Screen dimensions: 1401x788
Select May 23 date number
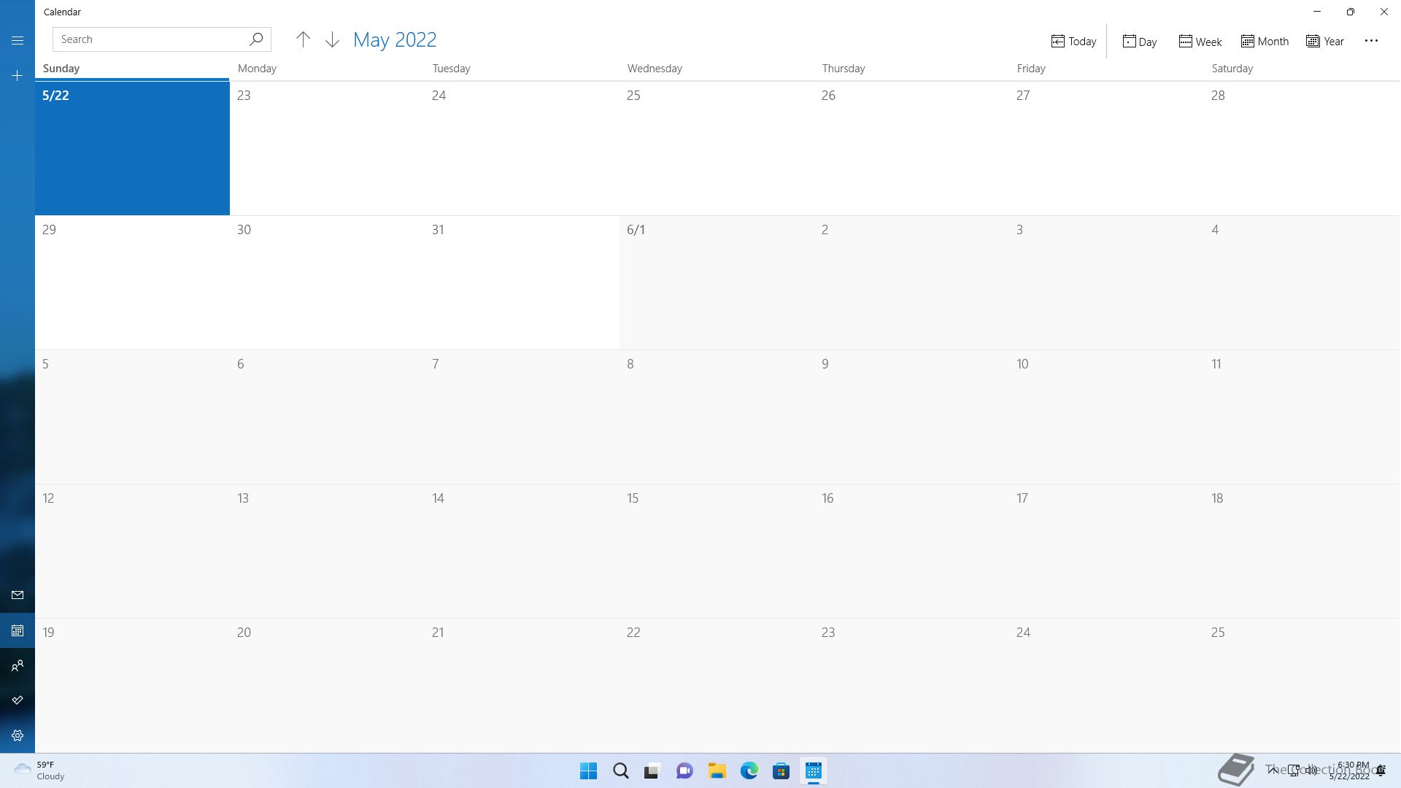click(x=244, y=96)
